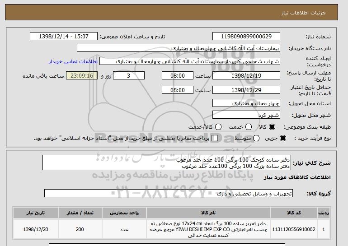Click the واحد شمارش column header
This screenshot has height=246, width=348.
[x=124, y=213]
